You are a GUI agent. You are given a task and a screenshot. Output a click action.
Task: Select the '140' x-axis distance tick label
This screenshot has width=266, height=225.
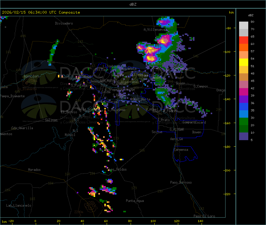click(x=200, y=221)
